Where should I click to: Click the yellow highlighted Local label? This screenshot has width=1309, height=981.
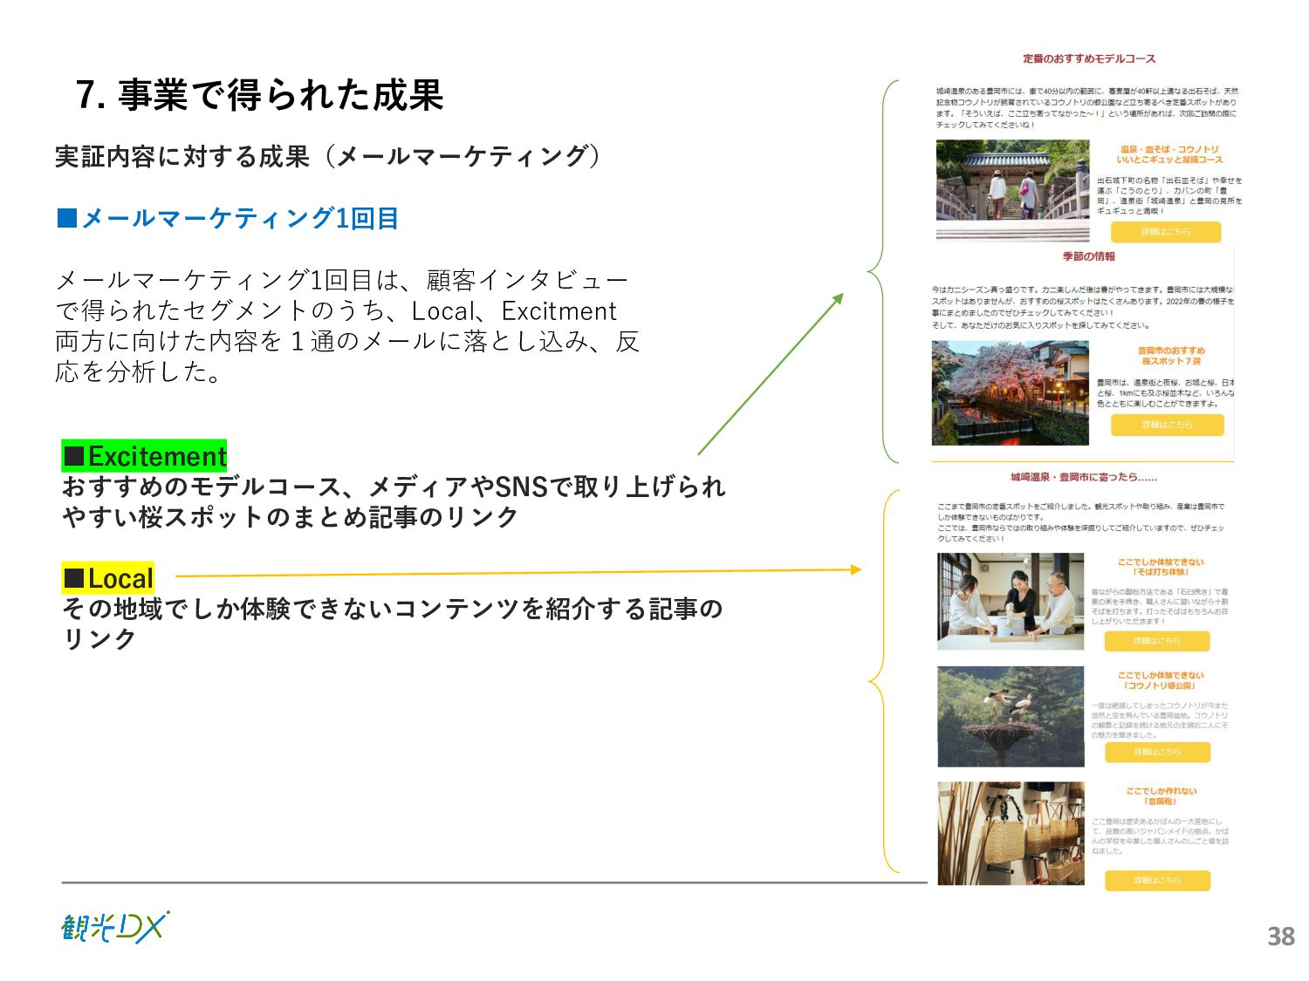pos(107,578)
